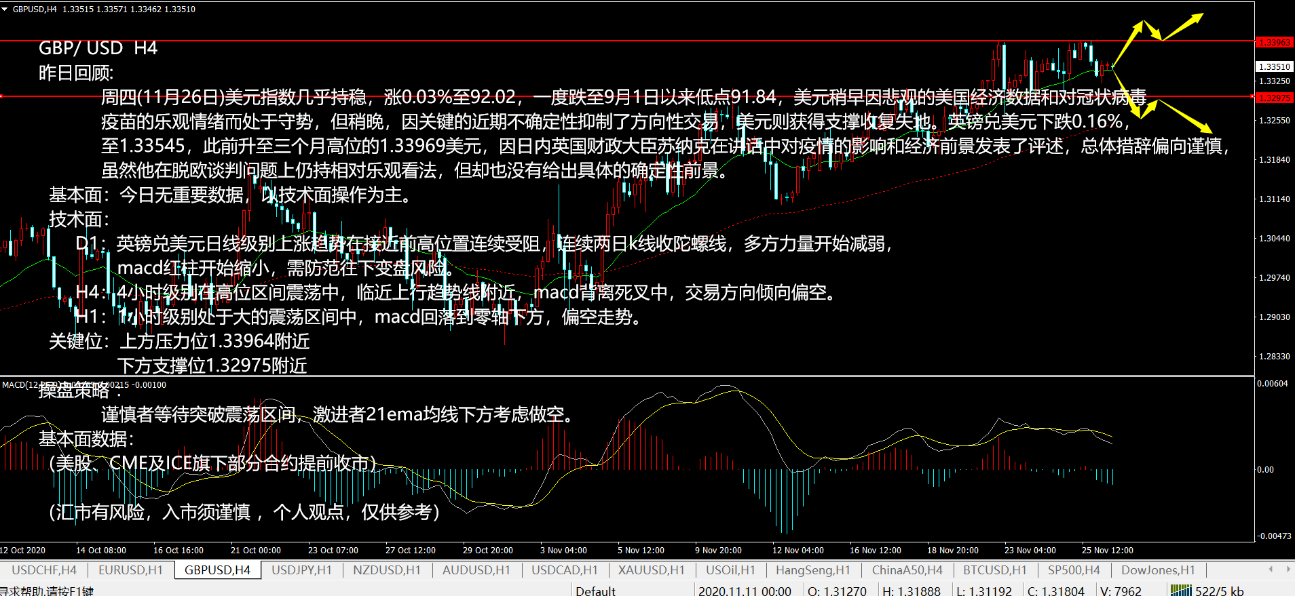The image size is (1295, 596).
Task: Click the low price L: 1.31192
Action: coord(984,591)
